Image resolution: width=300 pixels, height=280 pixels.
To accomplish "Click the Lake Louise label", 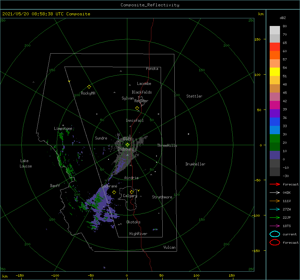I will 26,163.
